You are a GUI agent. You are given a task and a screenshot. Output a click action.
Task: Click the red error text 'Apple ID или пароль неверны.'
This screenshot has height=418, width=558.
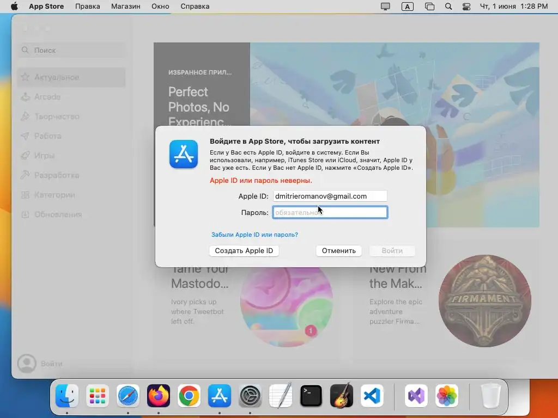click(x=261, y=181)
